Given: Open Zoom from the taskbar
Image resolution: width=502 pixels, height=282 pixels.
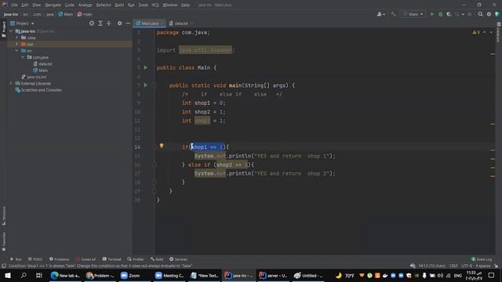Looking at the screenshot, I should 131,276.
